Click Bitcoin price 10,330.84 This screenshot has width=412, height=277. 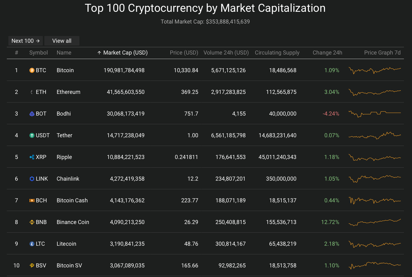[x=186, y=70]
